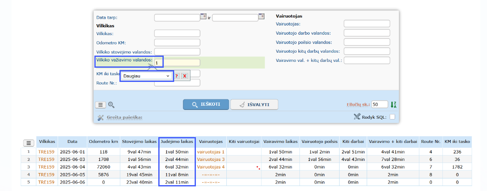Click the KM iki tasko value 1782
Viewport: 487px width, 191px height.
pos(457,167)
